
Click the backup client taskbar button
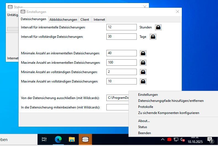click(85, 139)
